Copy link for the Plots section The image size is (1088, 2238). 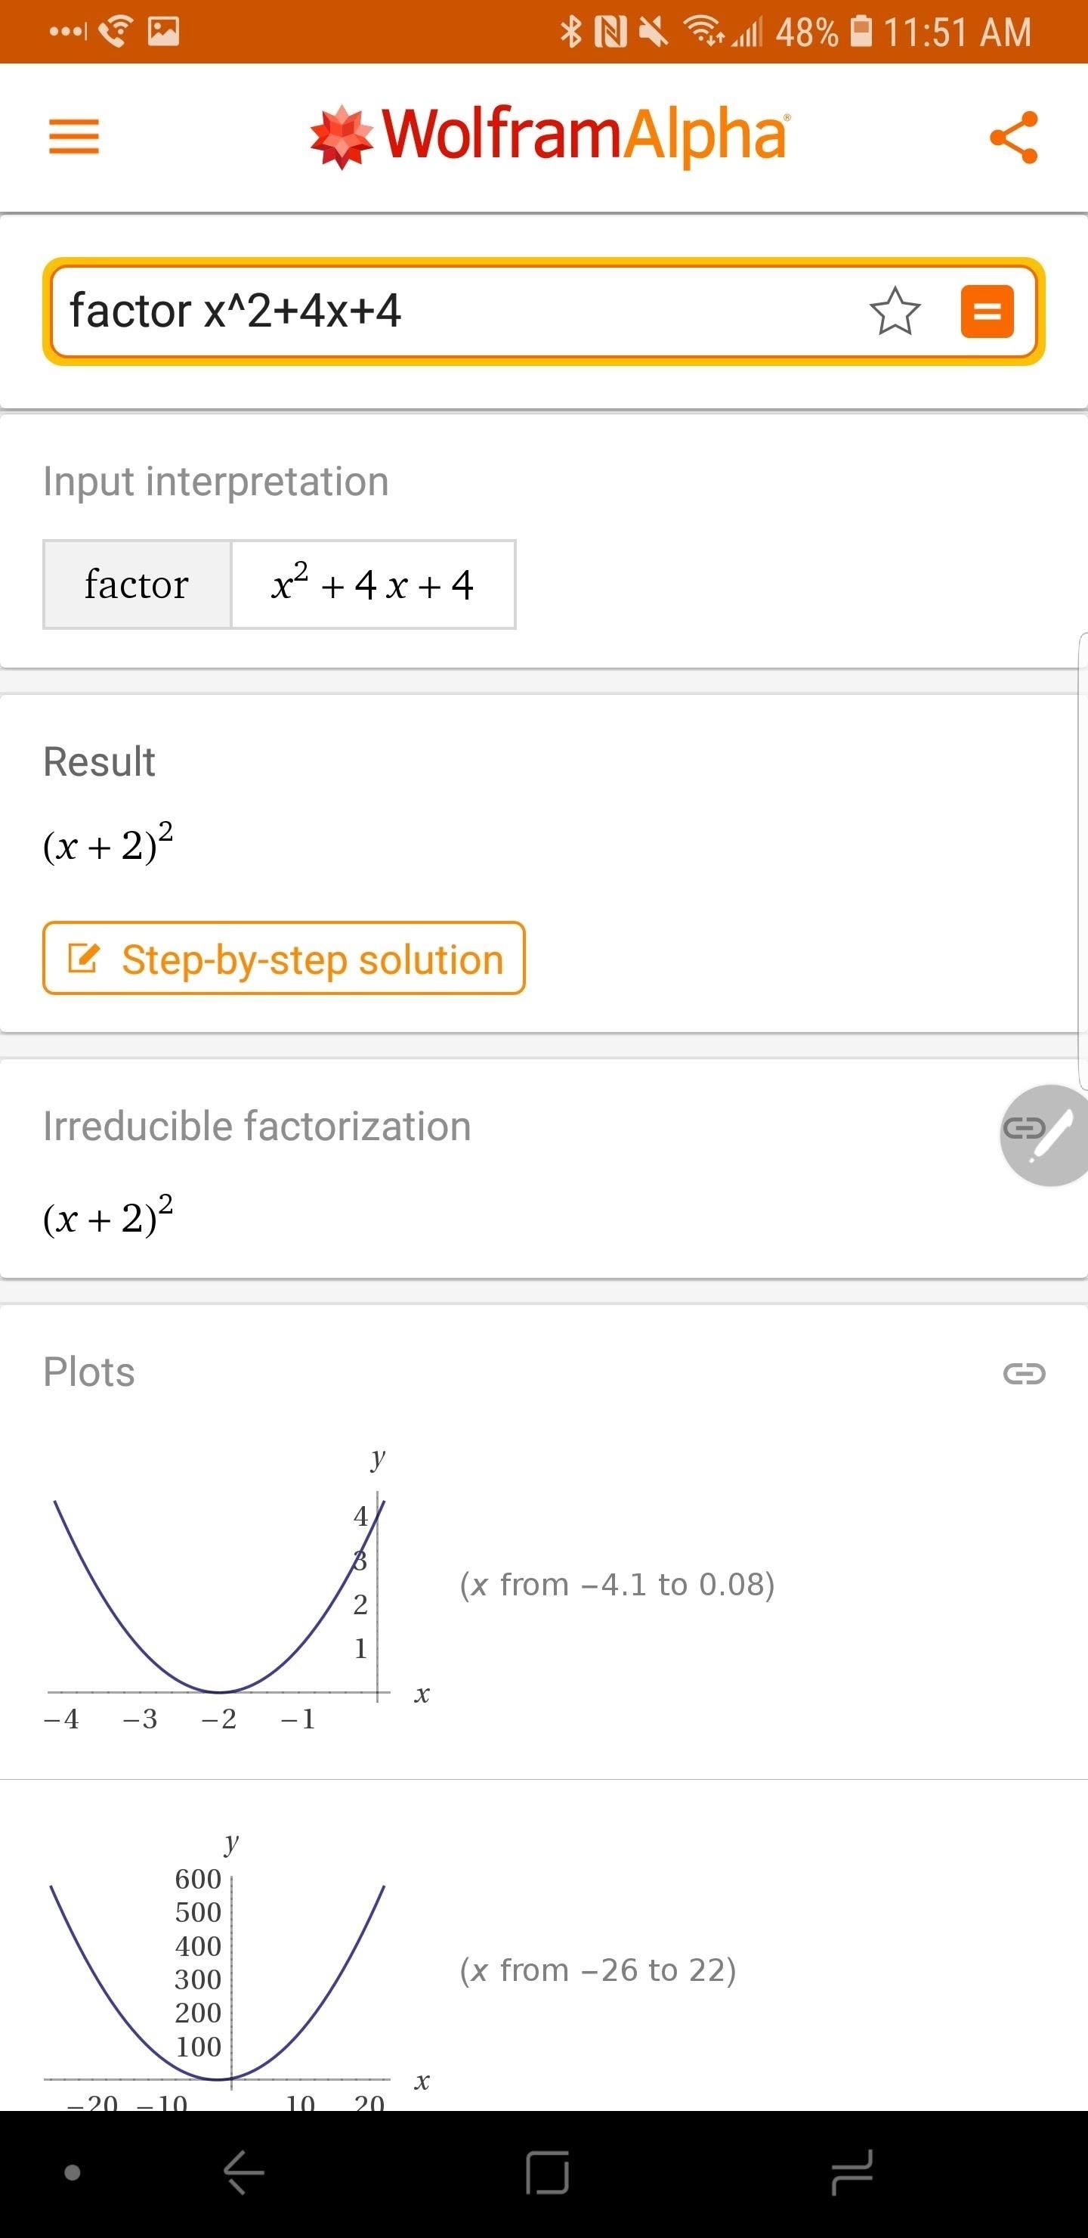coord(1024,1374)
